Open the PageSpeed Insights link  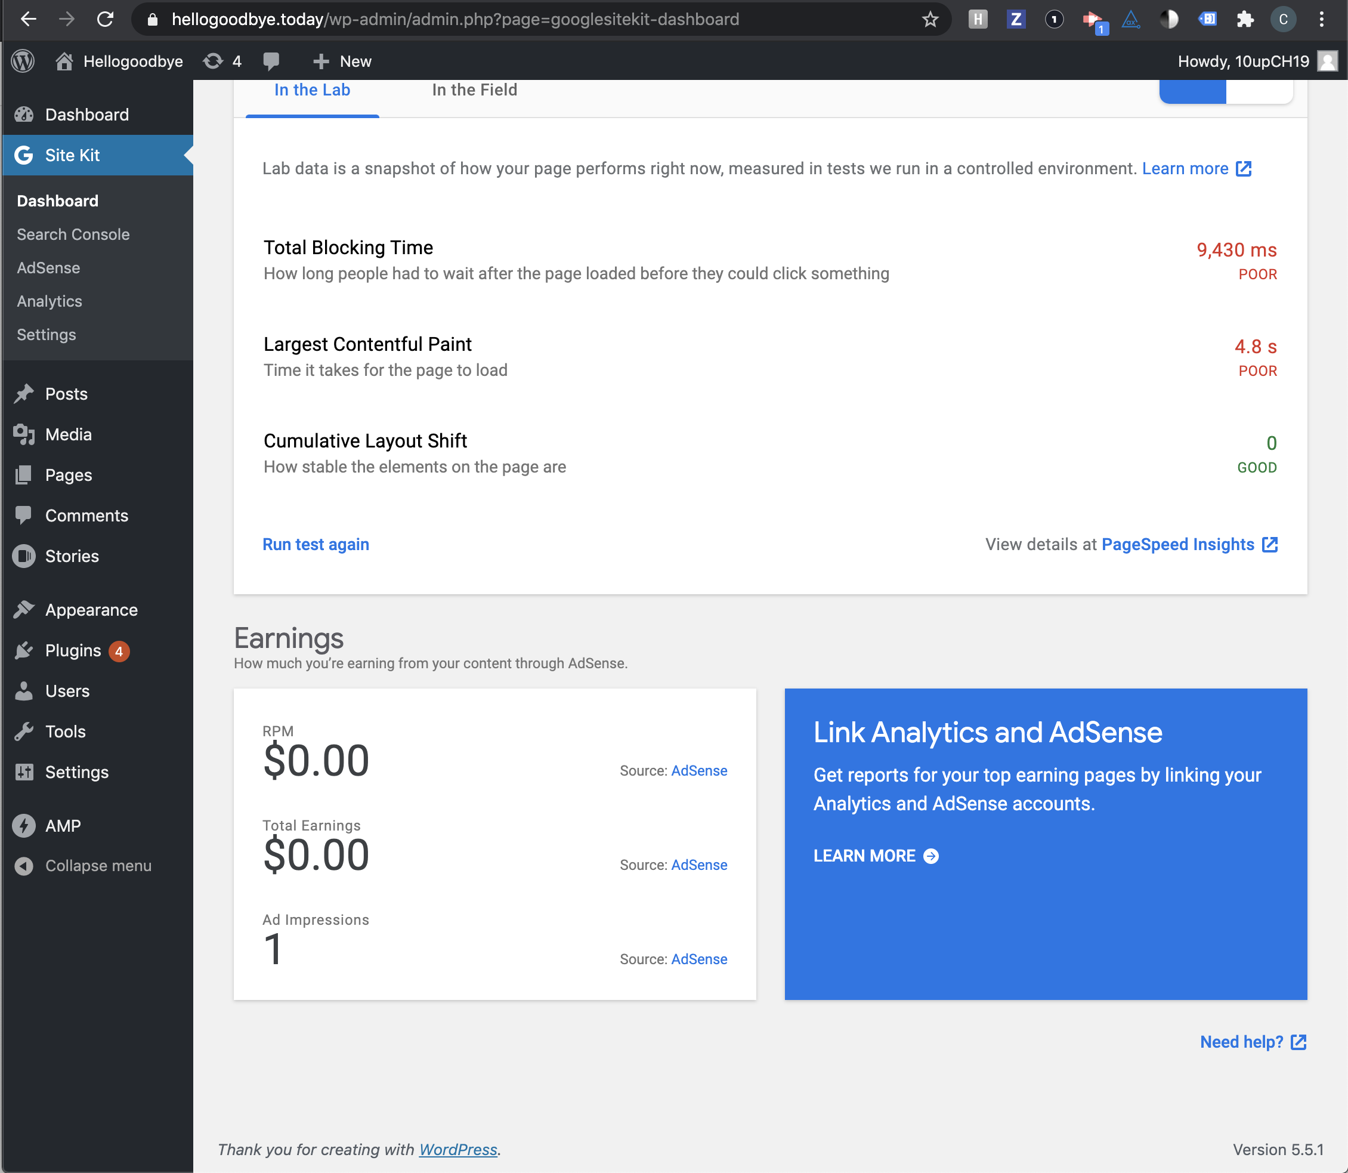(x=1190, y=545)
